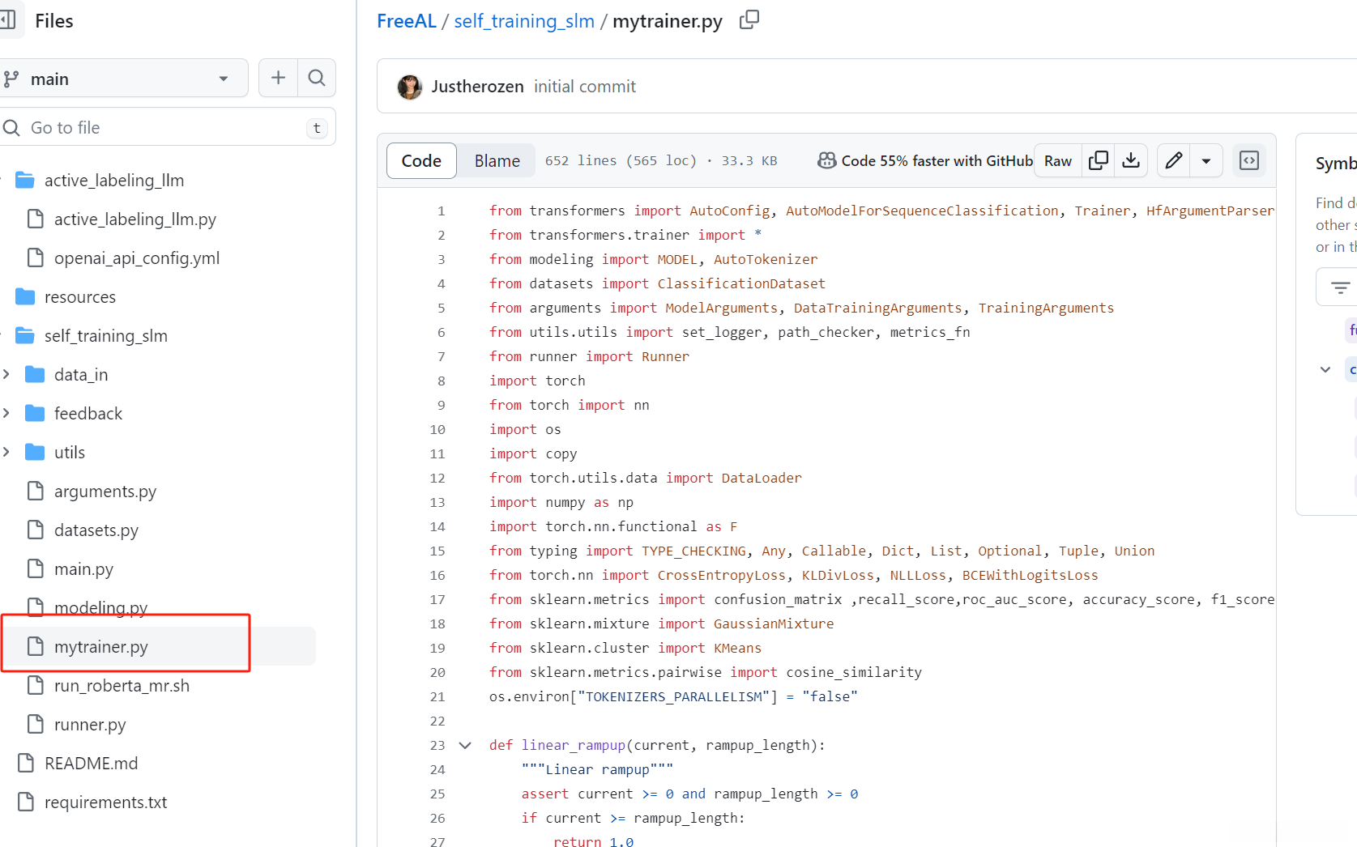Toggle the symbols panel icon
The image size is (1357, 847).
click(x=1249, y=160)
